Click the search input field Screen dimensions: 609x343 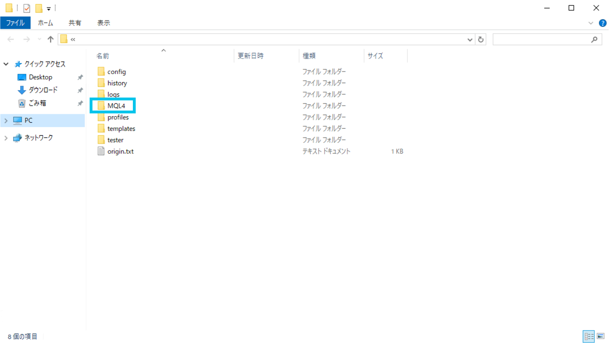click(540, 39)
